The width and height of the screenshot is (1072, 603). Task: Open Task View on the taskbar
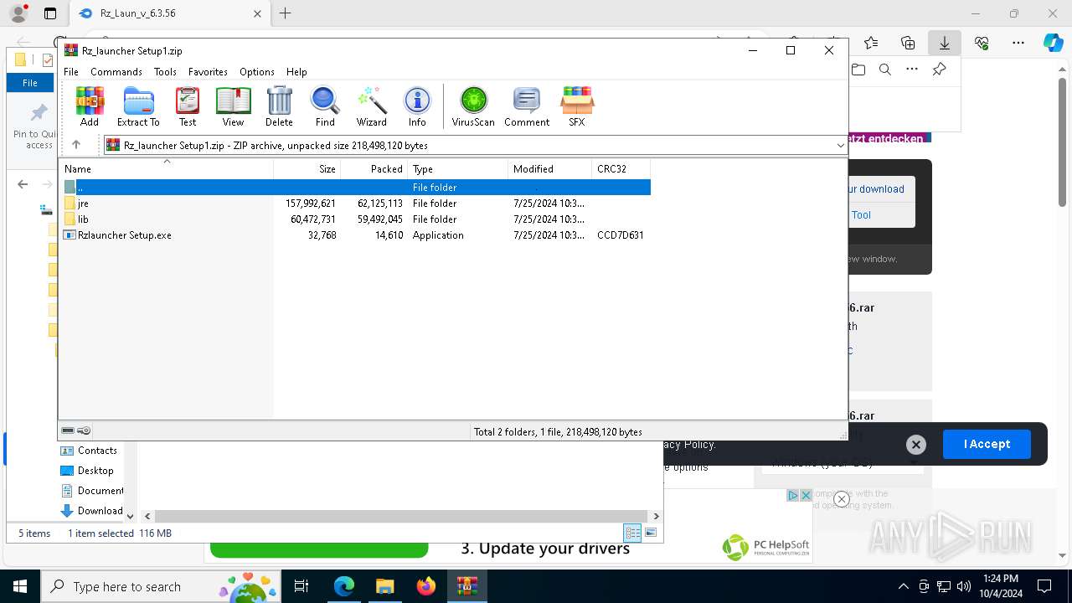302,586
